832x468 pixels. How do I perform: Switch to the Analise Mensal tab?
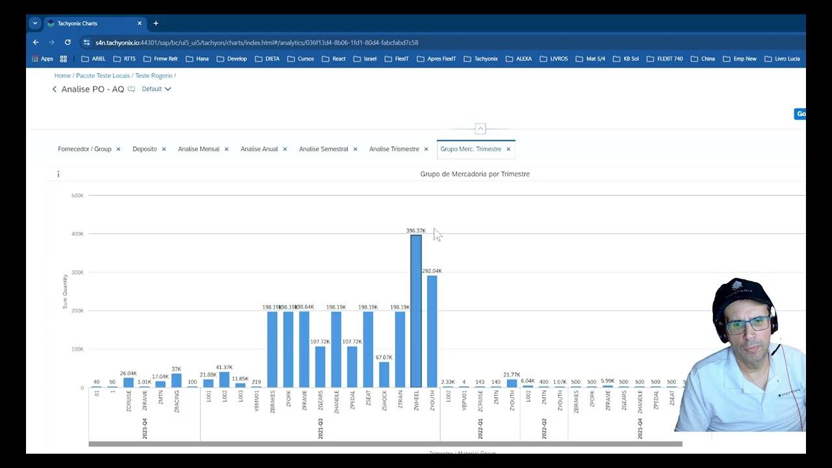(x=199, y=149)
